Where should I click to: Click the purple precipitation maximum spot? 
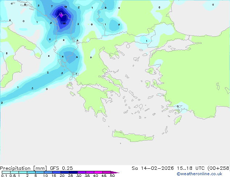(61, 15)
